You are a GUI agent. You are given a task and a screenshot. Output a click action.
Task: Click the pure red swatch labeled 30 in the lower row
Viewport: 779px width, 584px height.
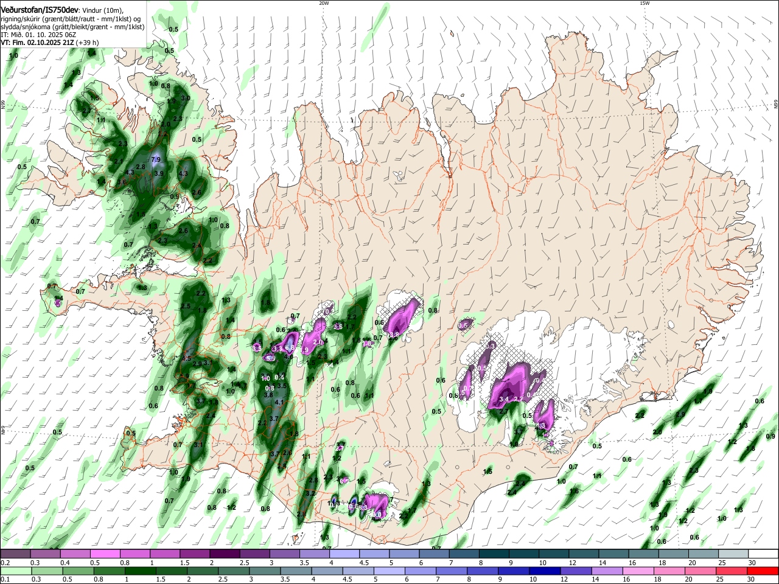tap(763, 571)
